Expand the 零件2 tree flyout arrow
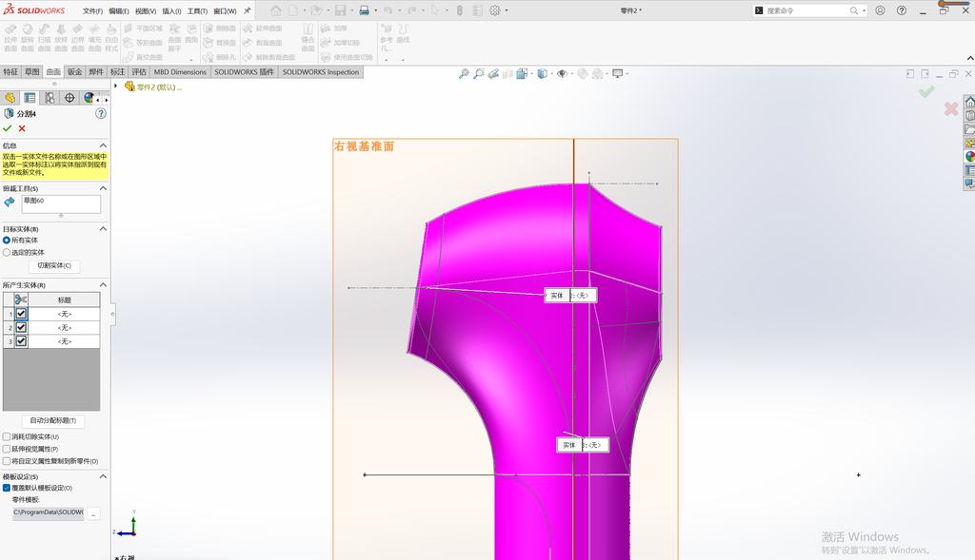The height and width of the screenshot is (560, 975). tap(116, 87)
